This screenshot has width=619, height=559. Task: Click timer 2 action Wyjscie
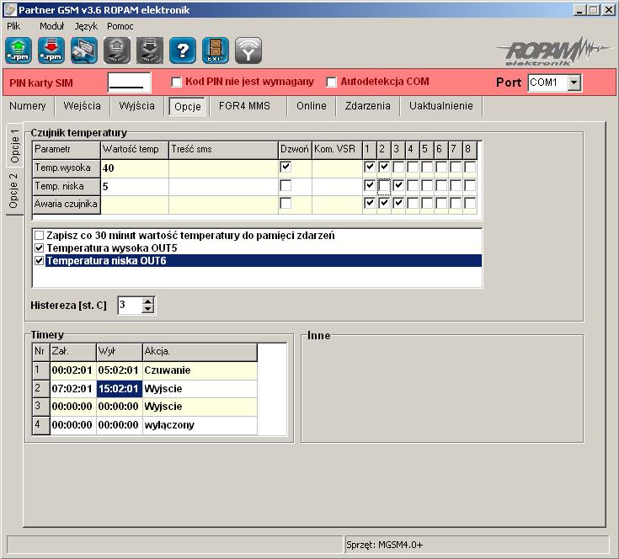point(200,389)
